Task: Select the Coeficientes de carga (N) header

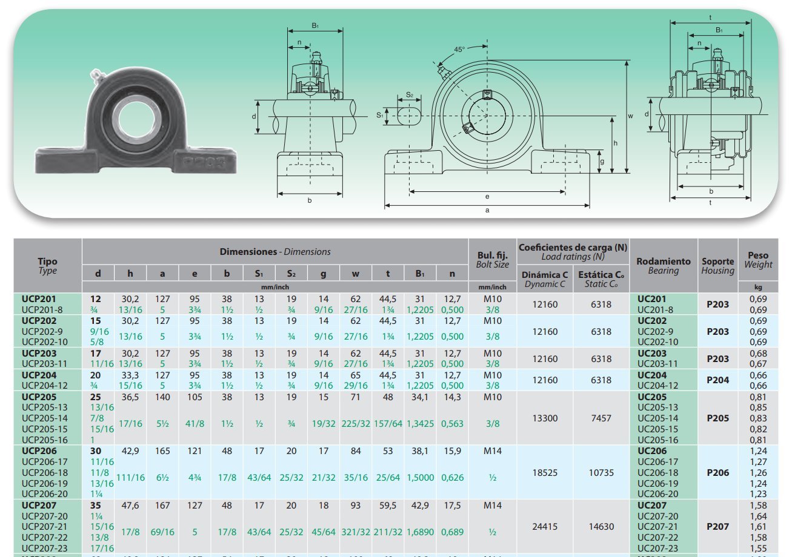Action: tap(573, 247)
